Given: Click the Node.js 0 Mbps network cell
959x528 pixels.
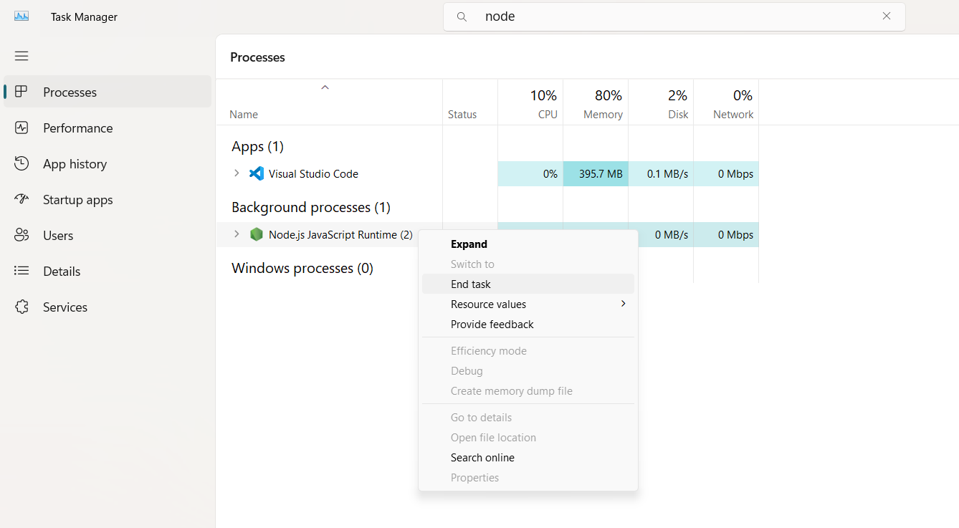Looking at the screenshot, I should pos(726,234).
